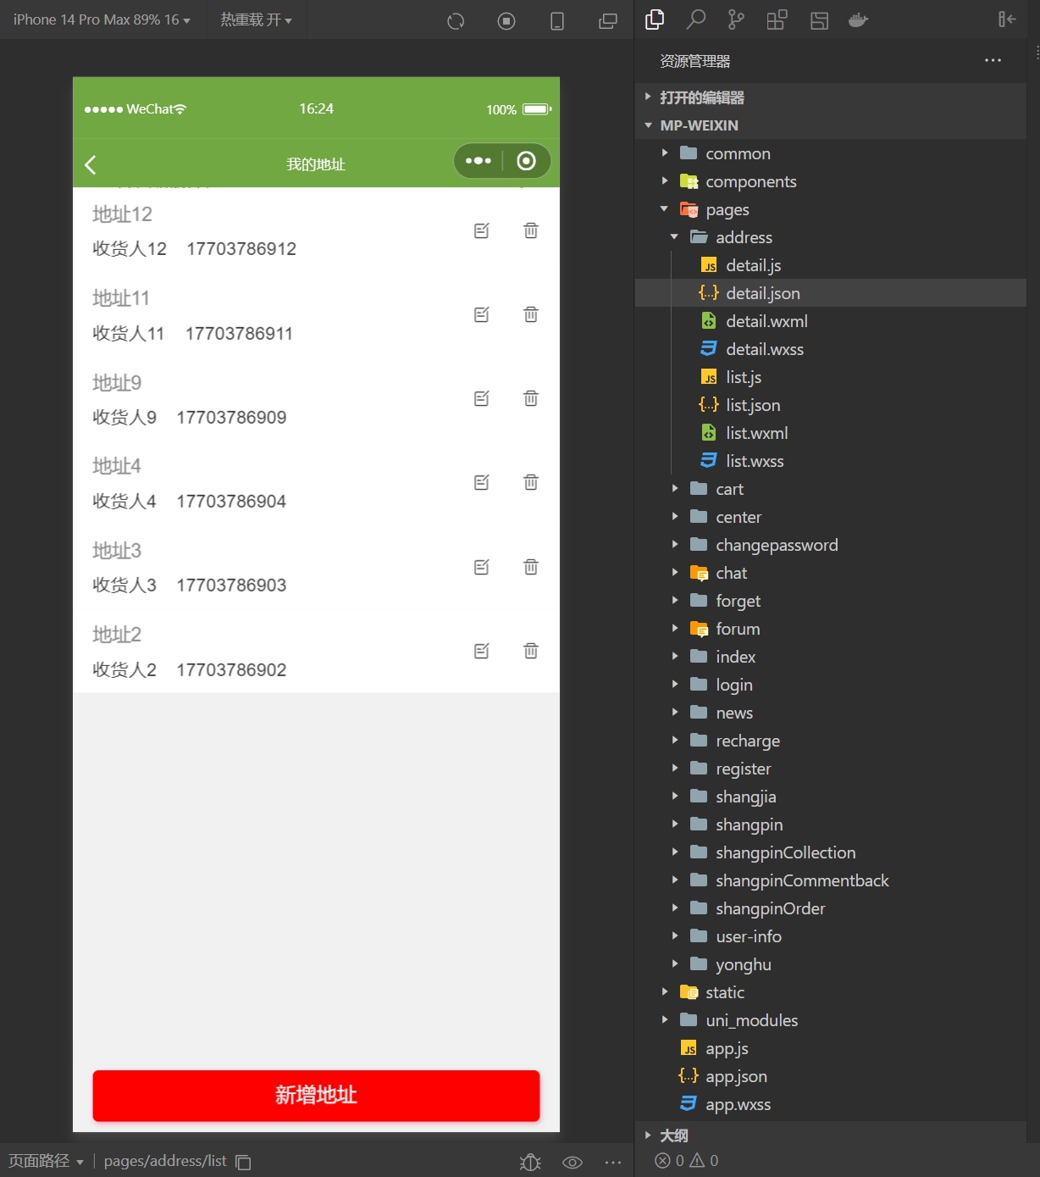Open the Search magnifier icon
The image size is (1040, 1177).
point(695,19)
